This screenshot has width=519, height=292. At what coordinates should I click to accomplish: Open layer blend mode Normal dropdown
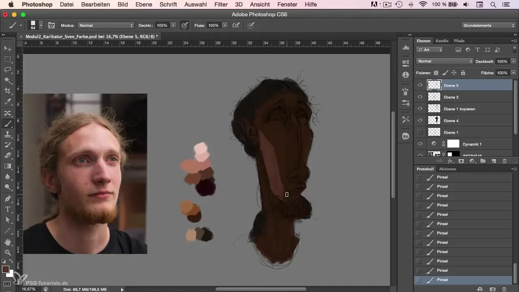[x=444, y=61]
